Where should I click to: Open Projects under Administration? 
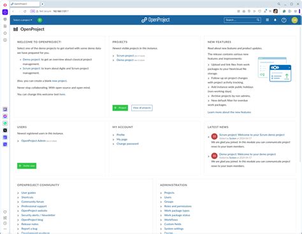[x=169, y=193]
